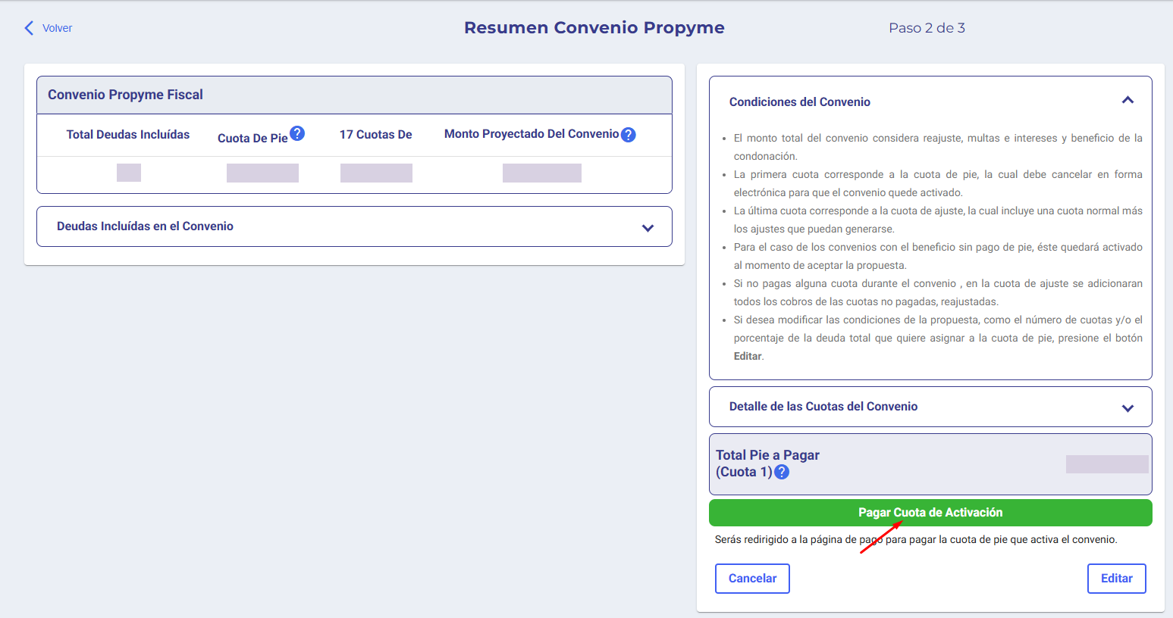Viewport: 1173px width, 618px height.
Task: Collapse the Condiciones del Convenio panel
Action: pos(1128,101)
